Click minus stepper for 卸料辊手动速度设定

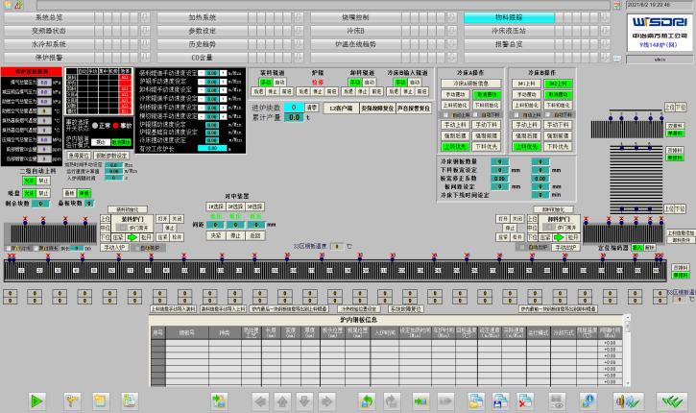point(201,90)
